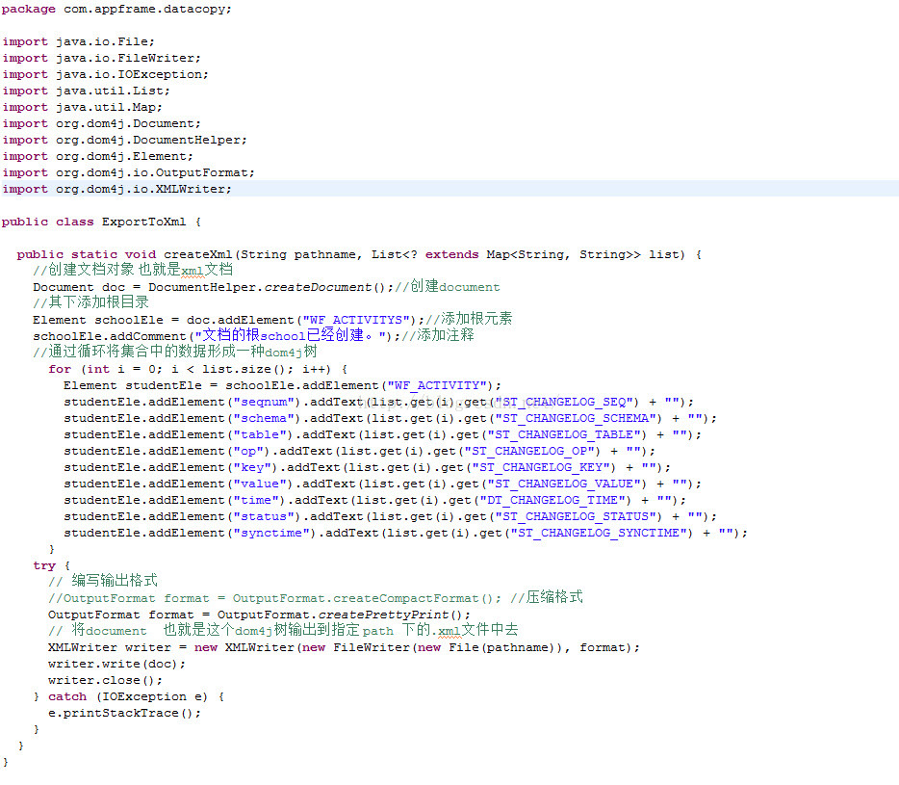899x785 pixels.
Task: Click the string "ST_CHANGELOG_STATUS"
Action: [576, 516]
